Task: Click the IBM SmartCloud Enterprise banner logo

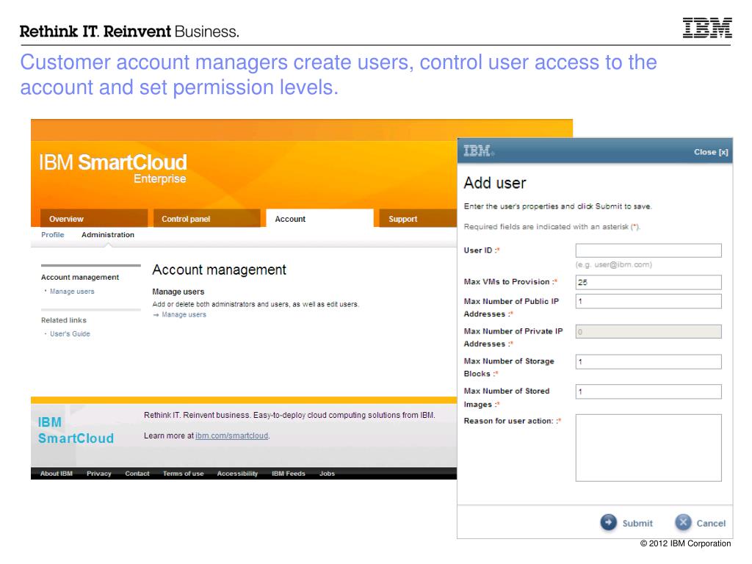Action: pos(112,168)
